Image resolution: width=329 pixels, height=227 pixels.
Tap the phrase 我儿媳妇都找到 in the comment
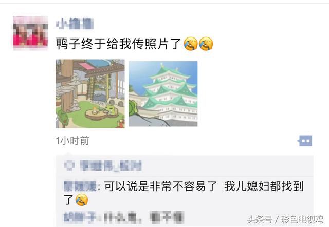(x=264, y=186)
